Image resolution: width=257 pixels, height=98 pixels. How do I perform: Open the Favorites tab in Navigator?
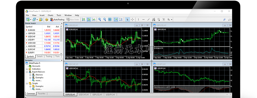click(x=42, y=94)
